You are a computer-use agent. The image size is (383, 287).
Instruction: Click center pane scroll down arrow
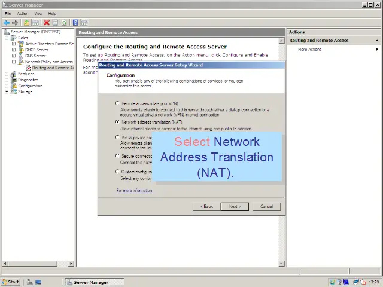tap(282, 264)
